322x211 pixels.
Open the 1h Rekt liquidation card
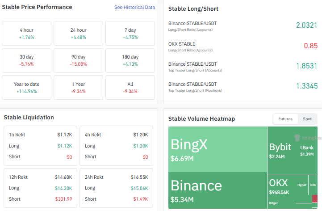click(x=40, y=146)
